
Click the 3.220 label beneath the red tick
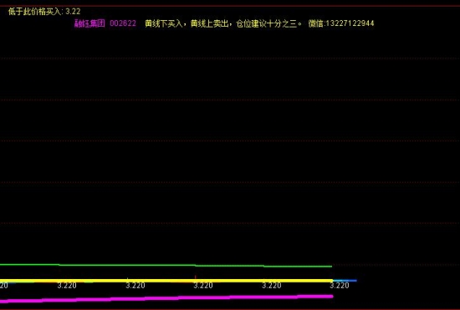pos(203,286)
